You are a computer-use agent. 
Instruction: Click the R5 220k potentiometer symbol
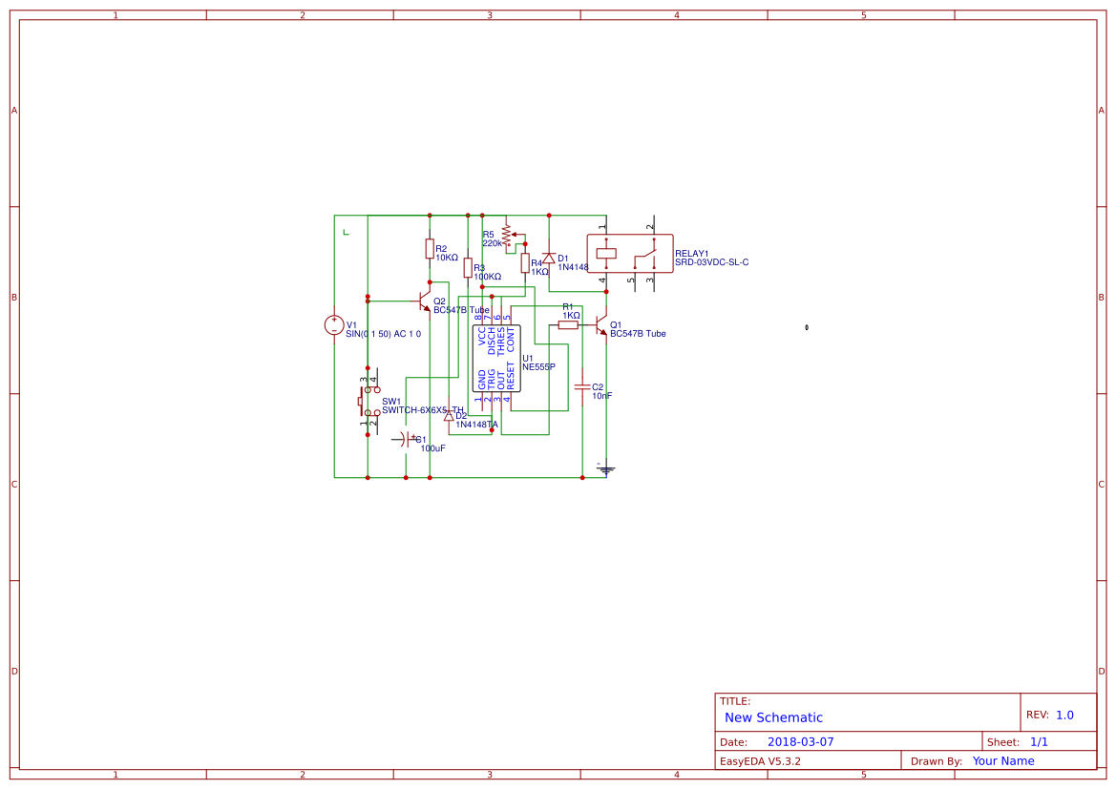(x=506, y=235)
